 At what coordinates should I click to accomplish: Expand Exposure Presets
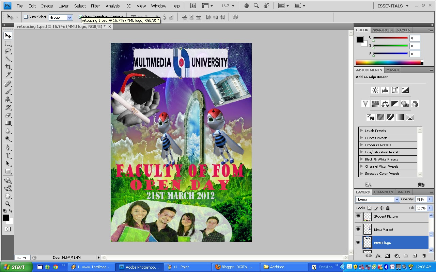coord(361,145)
